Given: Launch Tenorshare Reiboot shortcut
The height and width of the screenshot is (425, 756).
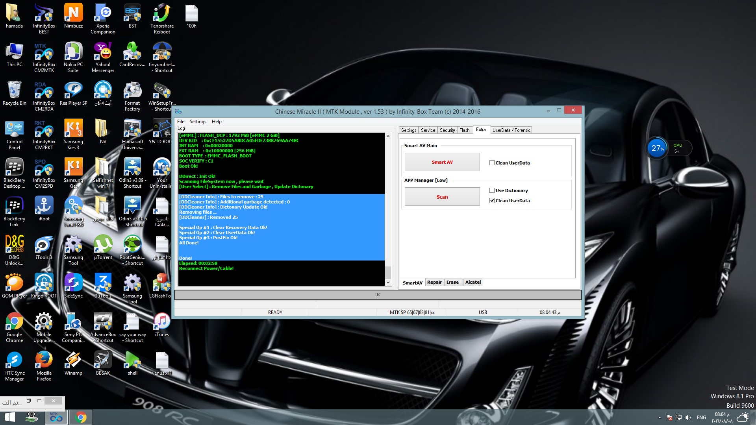Looking at the screenshot, I should [162, 18].
